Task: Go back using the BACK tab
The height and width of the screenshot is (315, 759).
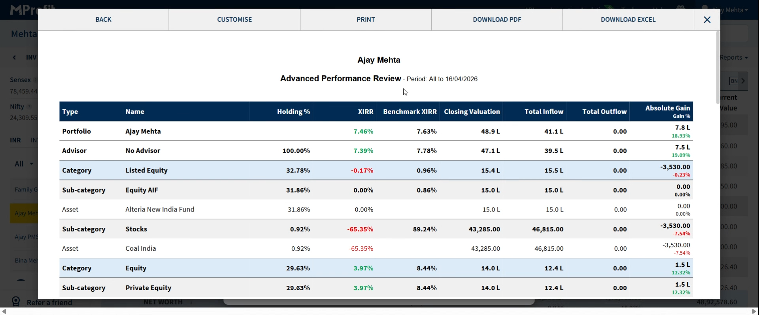Action: [103, 20]
